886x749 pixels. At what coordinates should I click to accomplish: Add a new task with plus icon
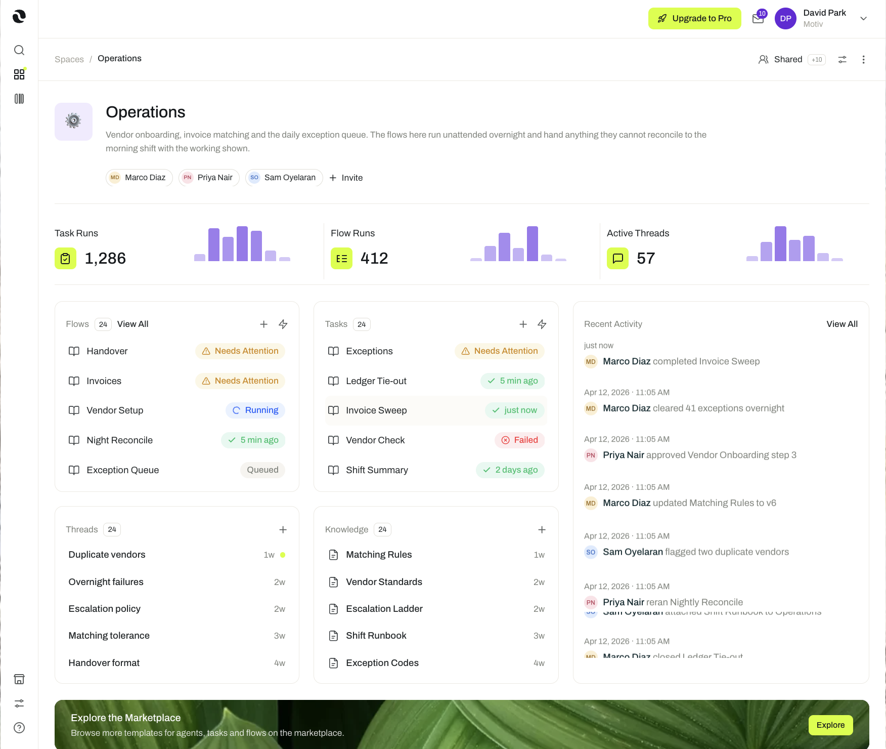[523, 324]
